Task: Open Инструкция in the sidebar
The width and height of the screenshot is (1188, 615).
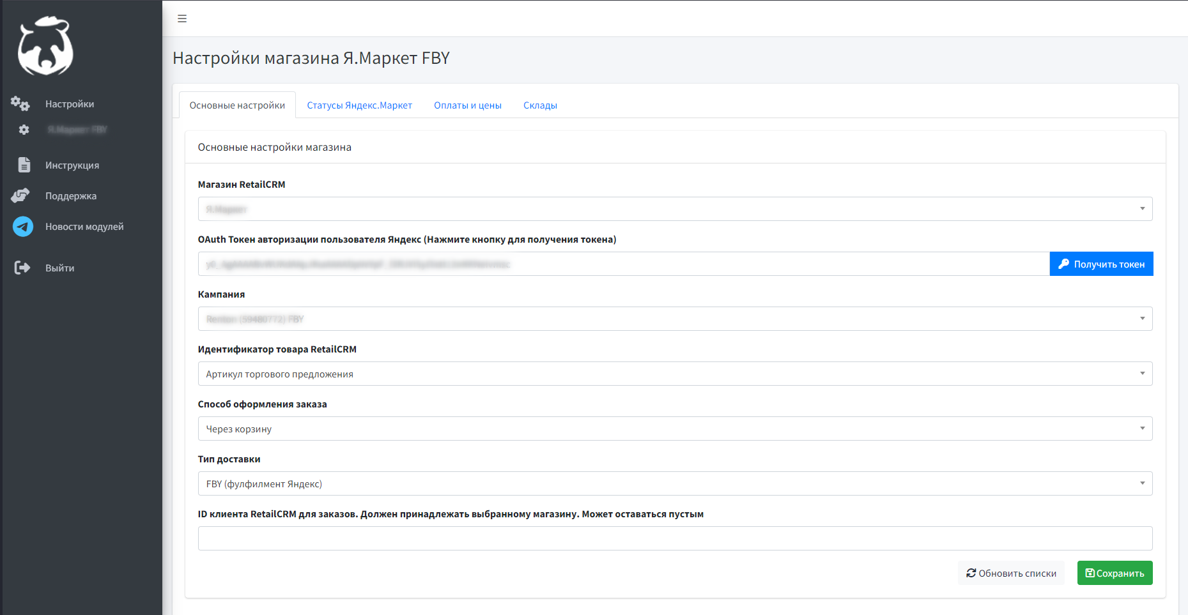Action: 72,165
